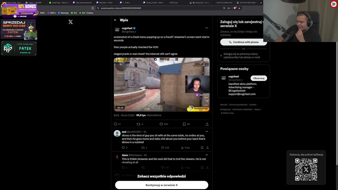
Task: Open the @CsgofastAdv mention link
Action: point(237,91)
